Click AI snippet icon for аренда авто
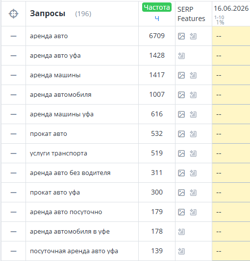The image size is (250, 261). (x=193, y=36)
